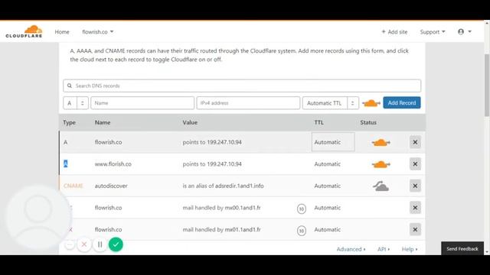Click the name www.florish.co
This screenshot has height=275, width=490.
(113, 164)
